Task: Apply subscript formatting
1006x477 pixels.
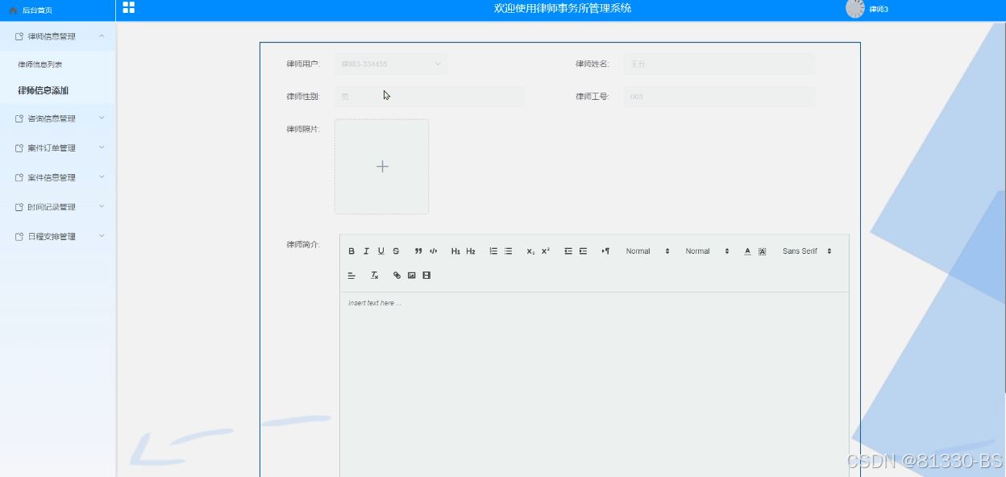Action: click(x=530, y=251)
